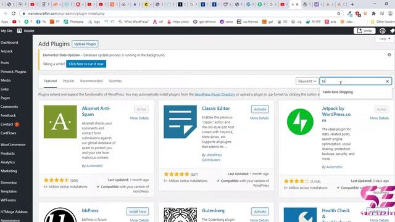The height and width of the screenshot is (222, 395).
Task: Activate the Classic Editor plugin
Action: [x=260, y=109]
